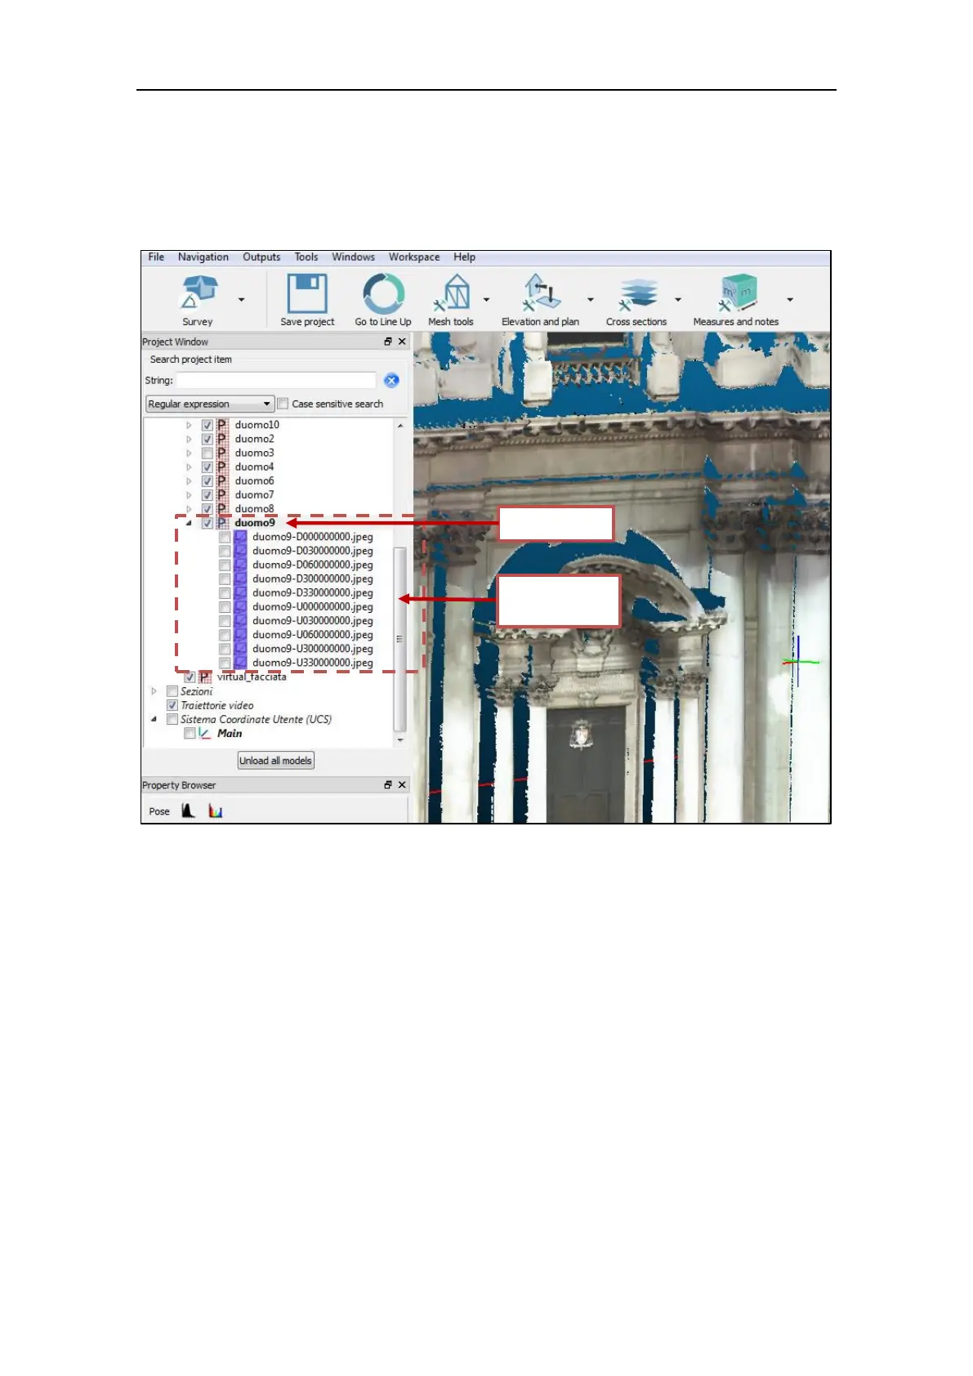Open the Outputs menu
The height and width of the screenshot is (1376, 973).
[261, 257]
